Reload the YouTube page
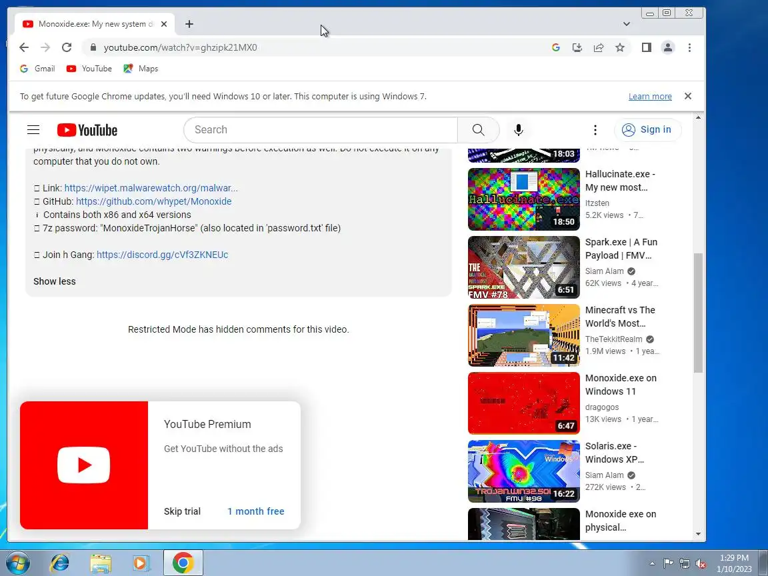768x576 pixels. pyautogui.click(x=67, y=47)
